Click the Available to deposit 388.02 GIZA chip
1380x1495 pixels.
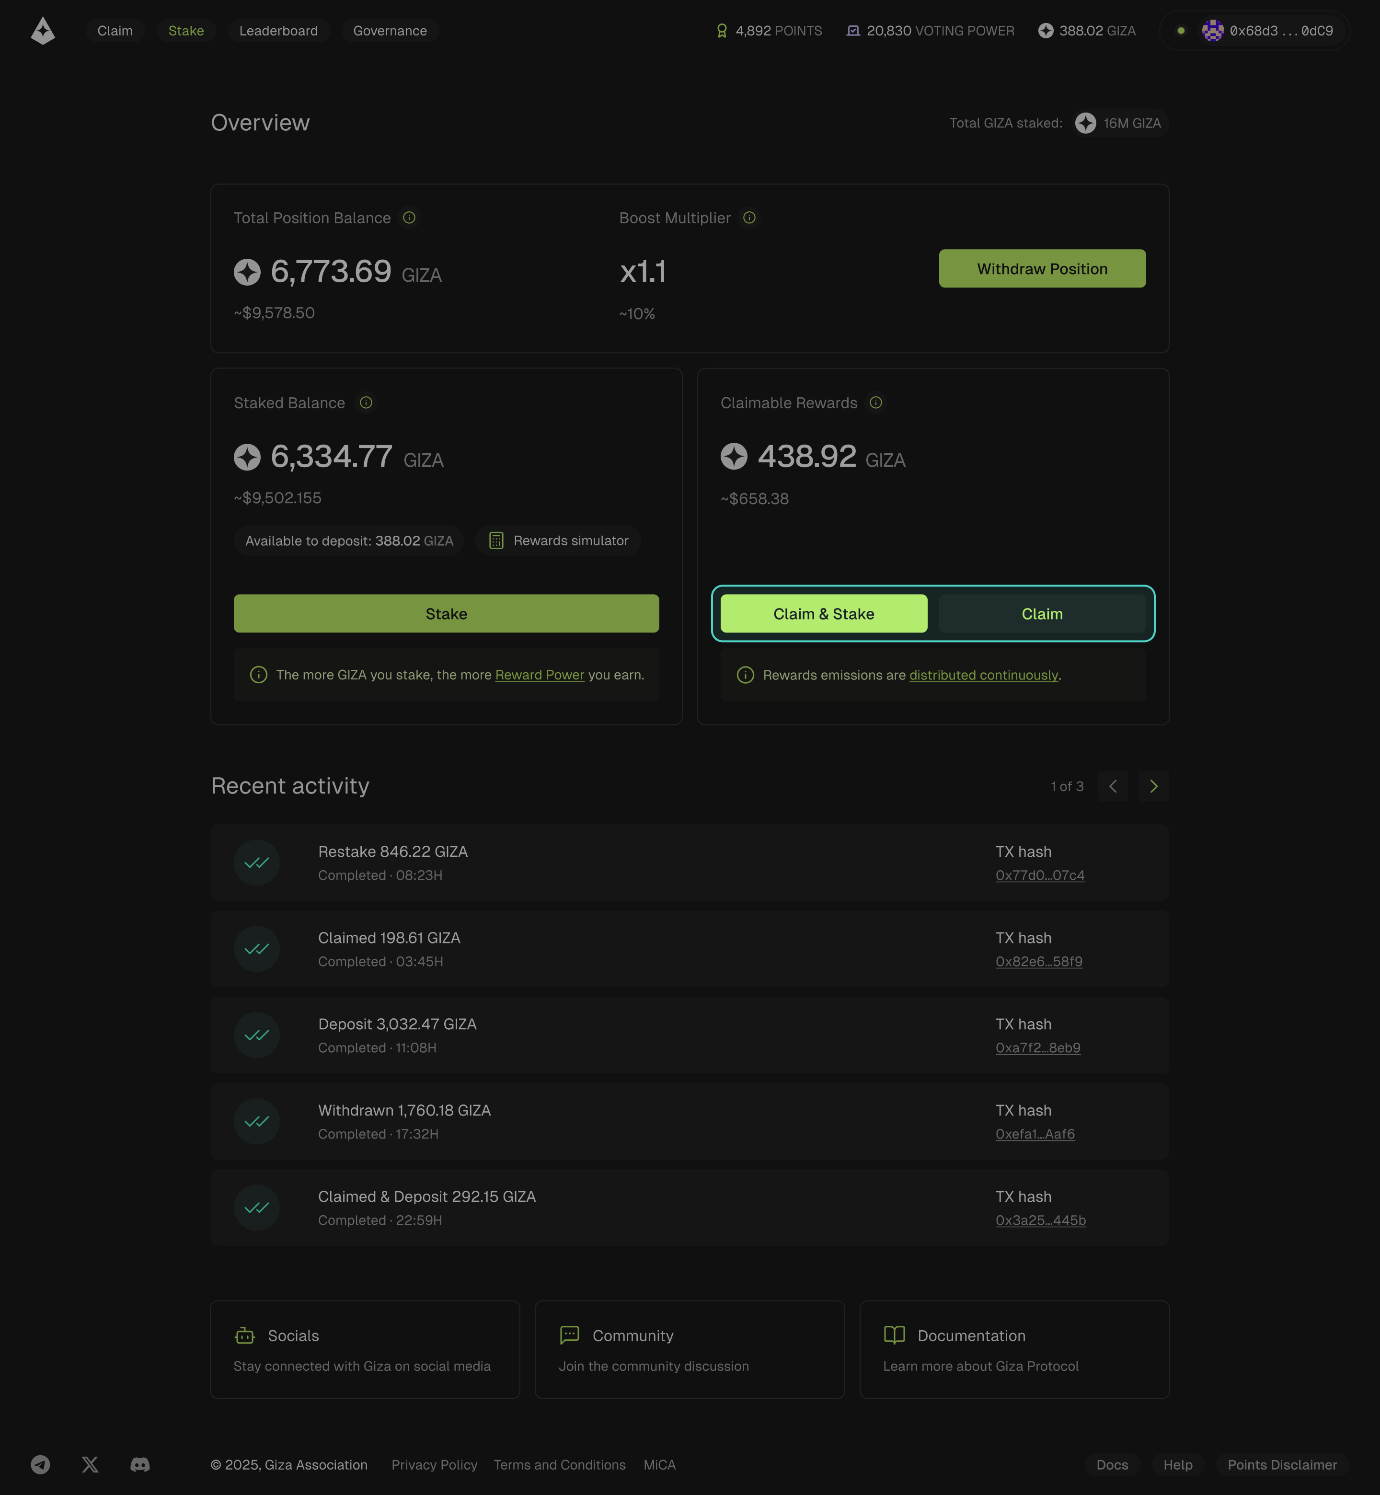(349, 540)
